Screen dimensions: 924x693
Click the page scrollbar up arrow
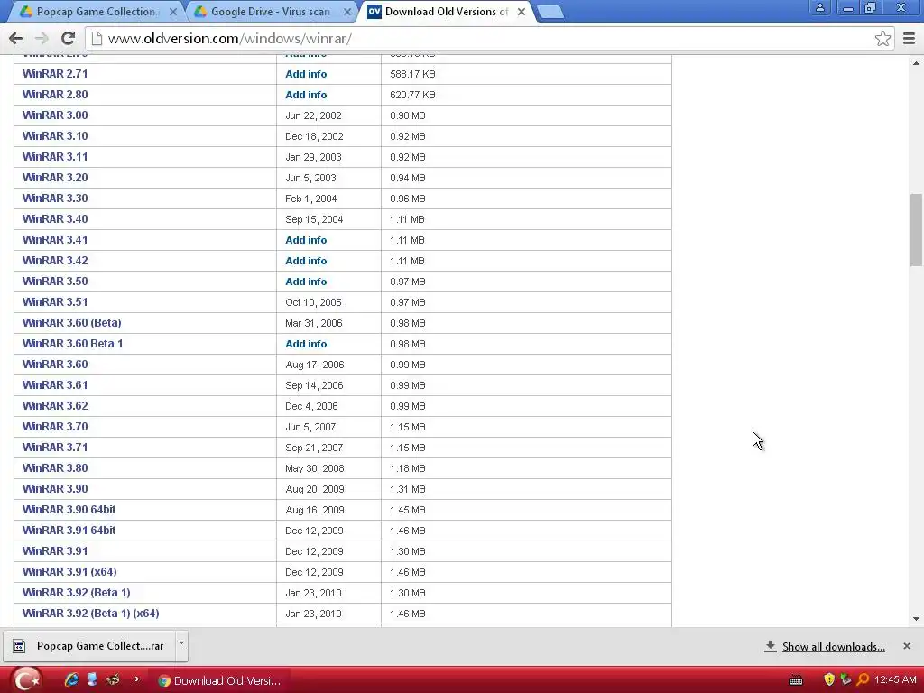pyautogui.click(x=917, y=62)
